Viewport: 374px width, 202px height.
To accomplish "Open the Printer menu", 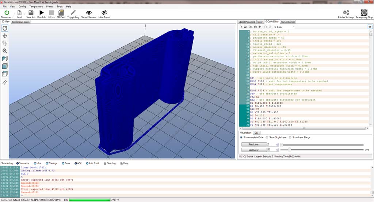I will coord(50,7).
